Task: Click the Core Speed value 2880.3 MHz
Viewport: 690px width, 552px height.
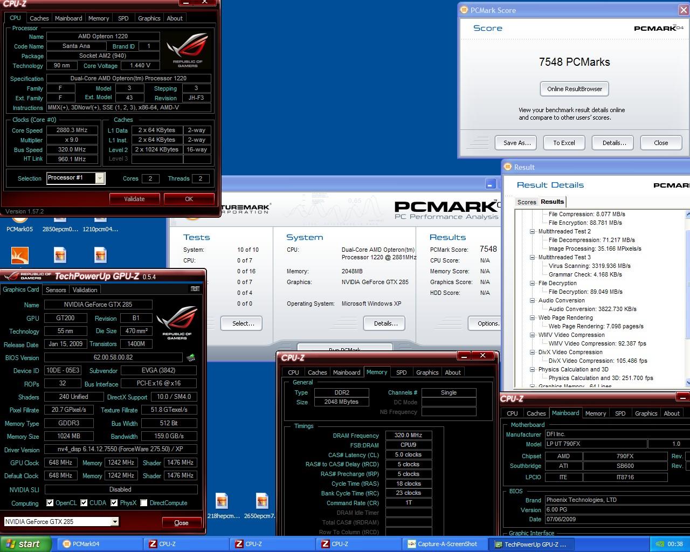Action: click(72, 130)
